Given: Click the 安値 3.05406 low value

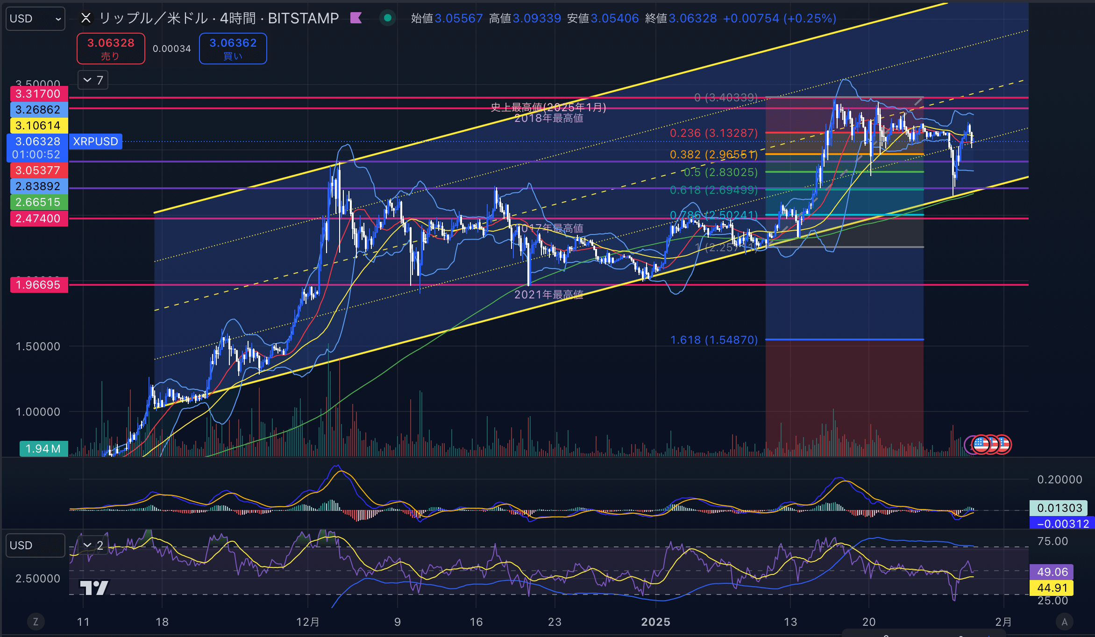Looking at the screenshot, I should (603, 18).
